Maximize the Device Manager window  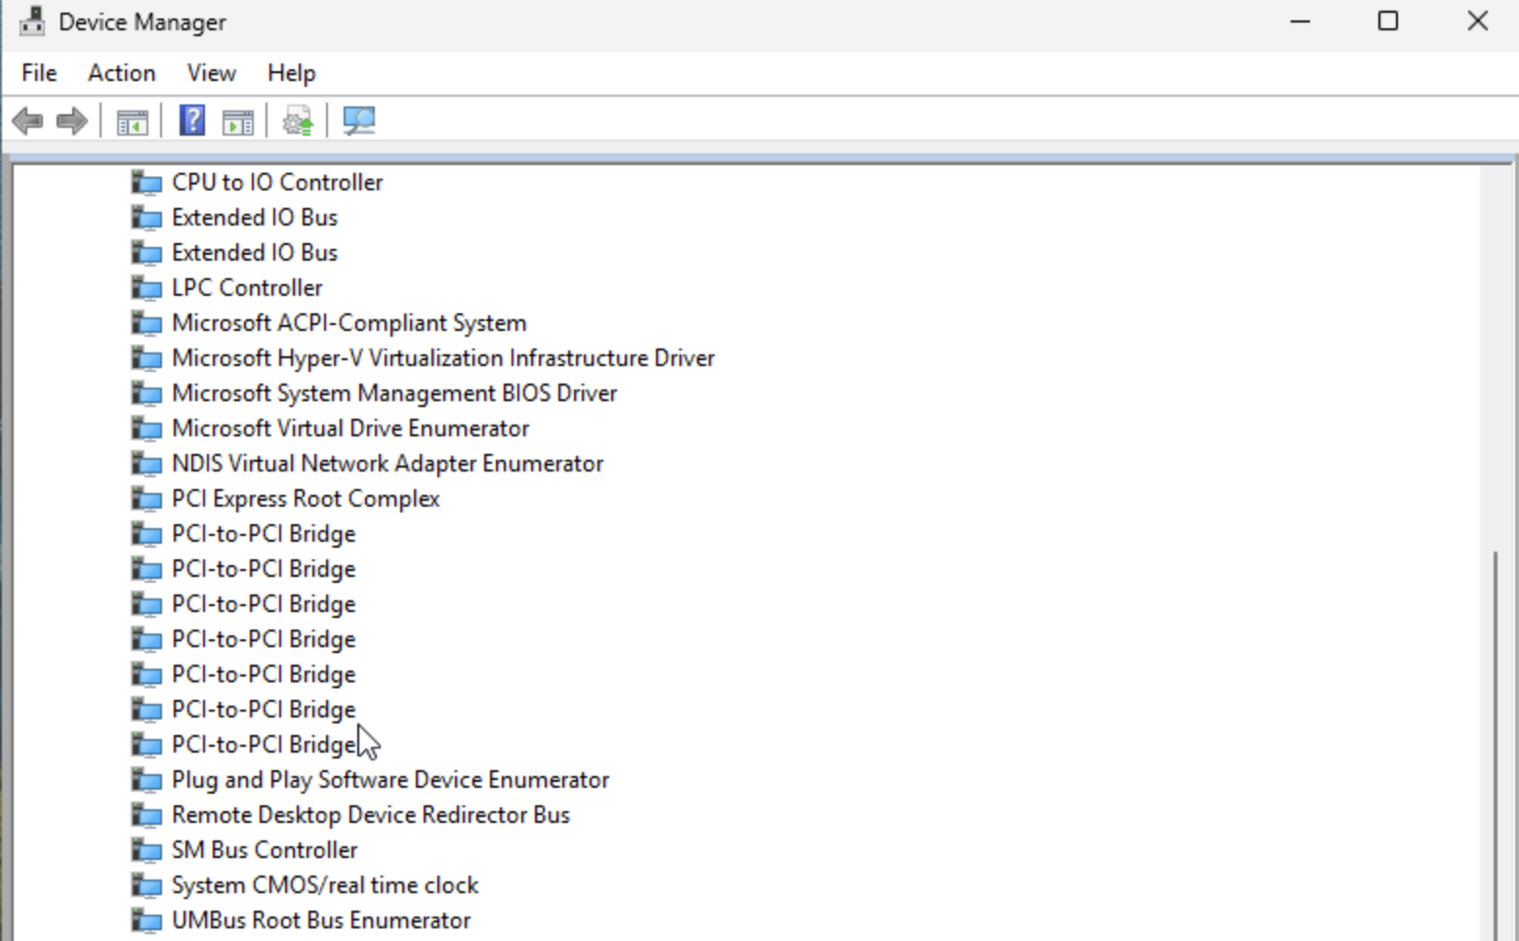[1388, 21]
